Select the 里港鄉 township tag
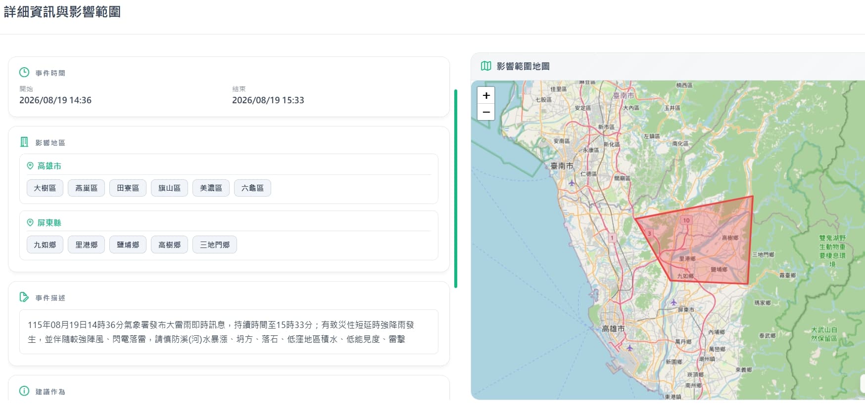Screen dimensions: 865x410 click(x=87, y=245)
